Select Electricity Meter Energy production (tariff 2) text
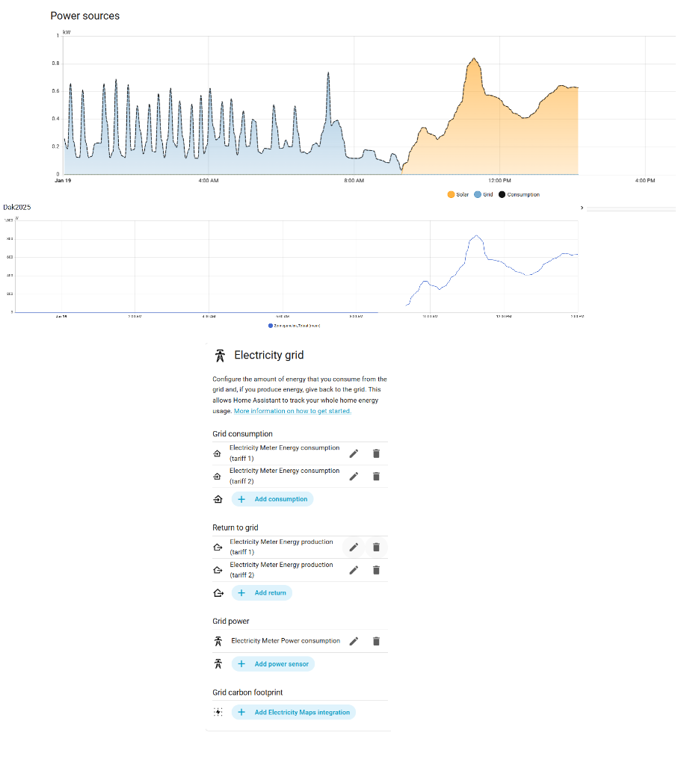 281,570
